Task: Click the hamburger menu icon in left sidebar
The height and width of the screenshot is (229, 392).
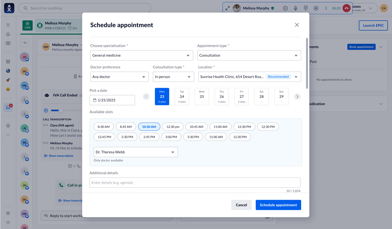Action: click(8, 25)
